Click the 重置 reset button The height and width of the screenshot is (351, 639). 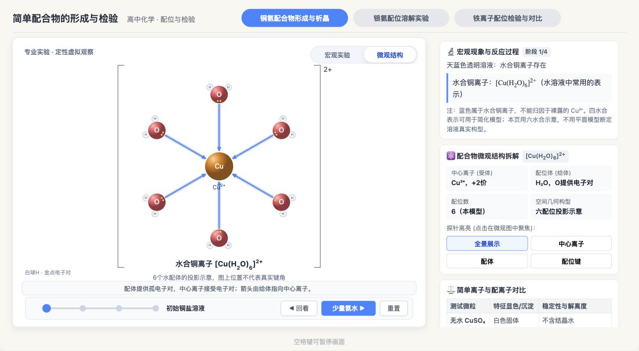point(394,308)
